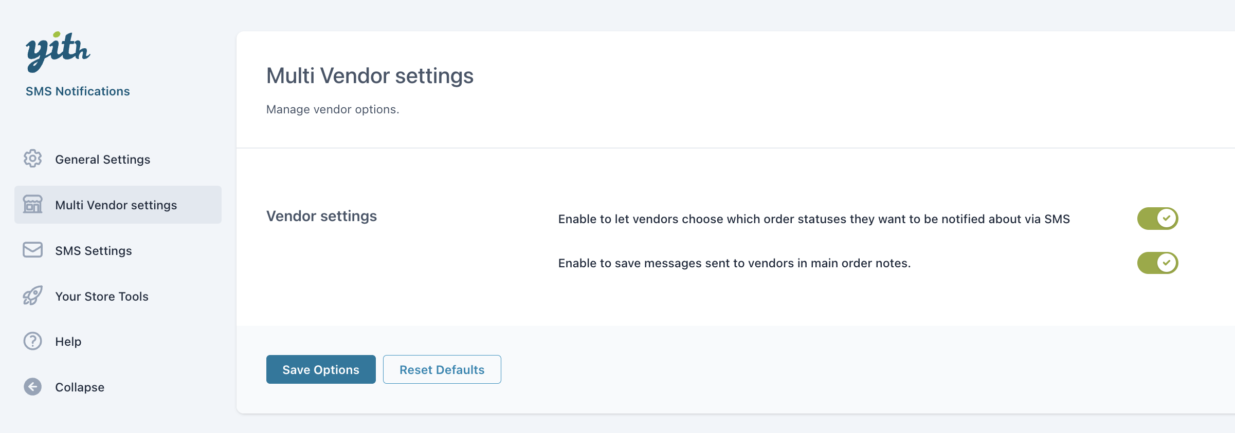
Task: Click the Collapse arrow icon
Action: [33, 387]
